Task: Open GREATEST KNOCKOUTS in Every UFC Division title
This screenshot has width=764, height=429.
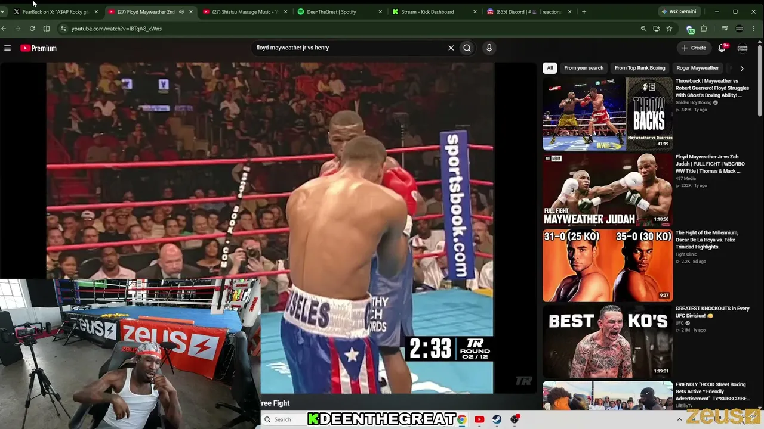Action: coord(712,312)
